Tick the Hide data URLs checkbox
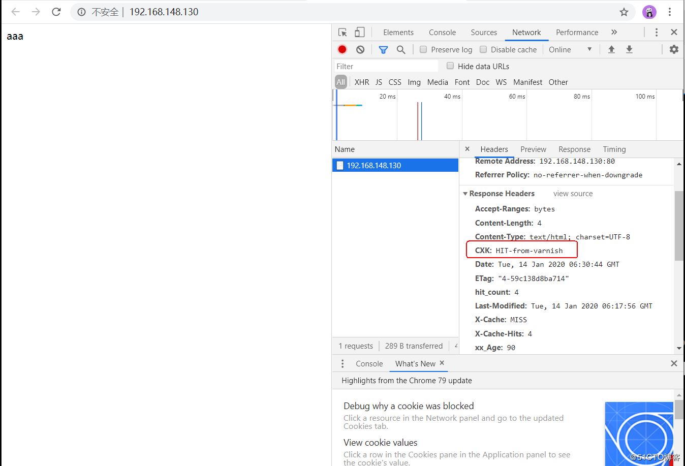The width and height of the screenshot is (685, 466). click(x=450, y=66)
